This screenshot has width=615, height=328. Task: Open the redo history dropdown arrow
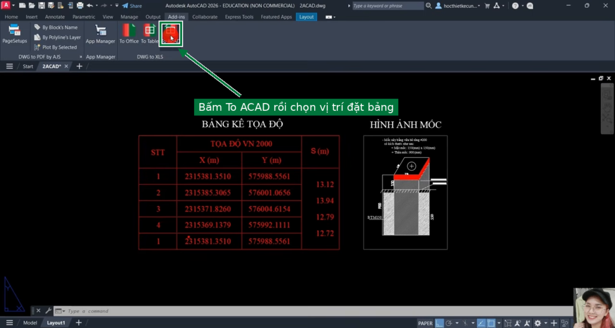[111, 5]
